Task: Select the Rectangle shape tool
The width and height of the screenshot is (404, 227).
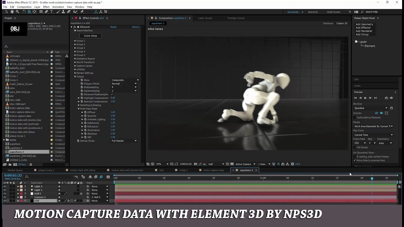Action: 41,12
